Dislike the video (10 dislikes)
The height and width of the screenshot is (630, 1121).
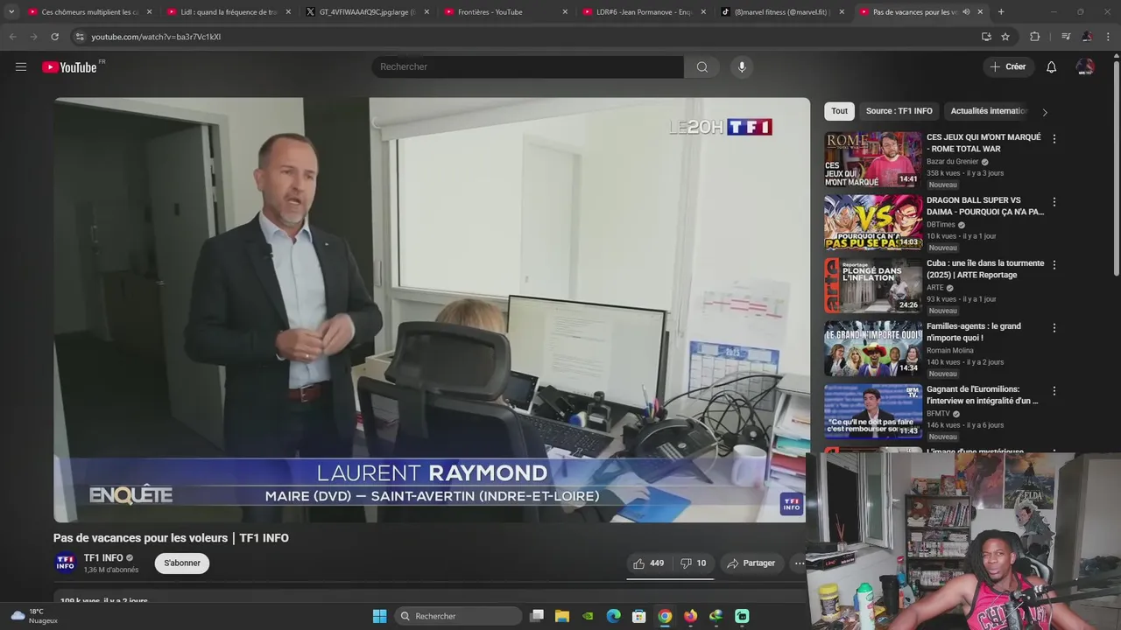click(694, 563)
